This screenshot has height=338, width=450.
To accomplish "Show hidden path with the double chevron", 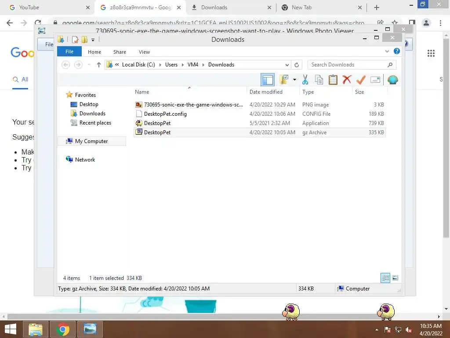I will point(117,64).
